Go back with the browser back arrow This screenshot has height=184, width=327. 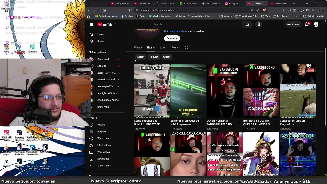[x=89, y=10]
